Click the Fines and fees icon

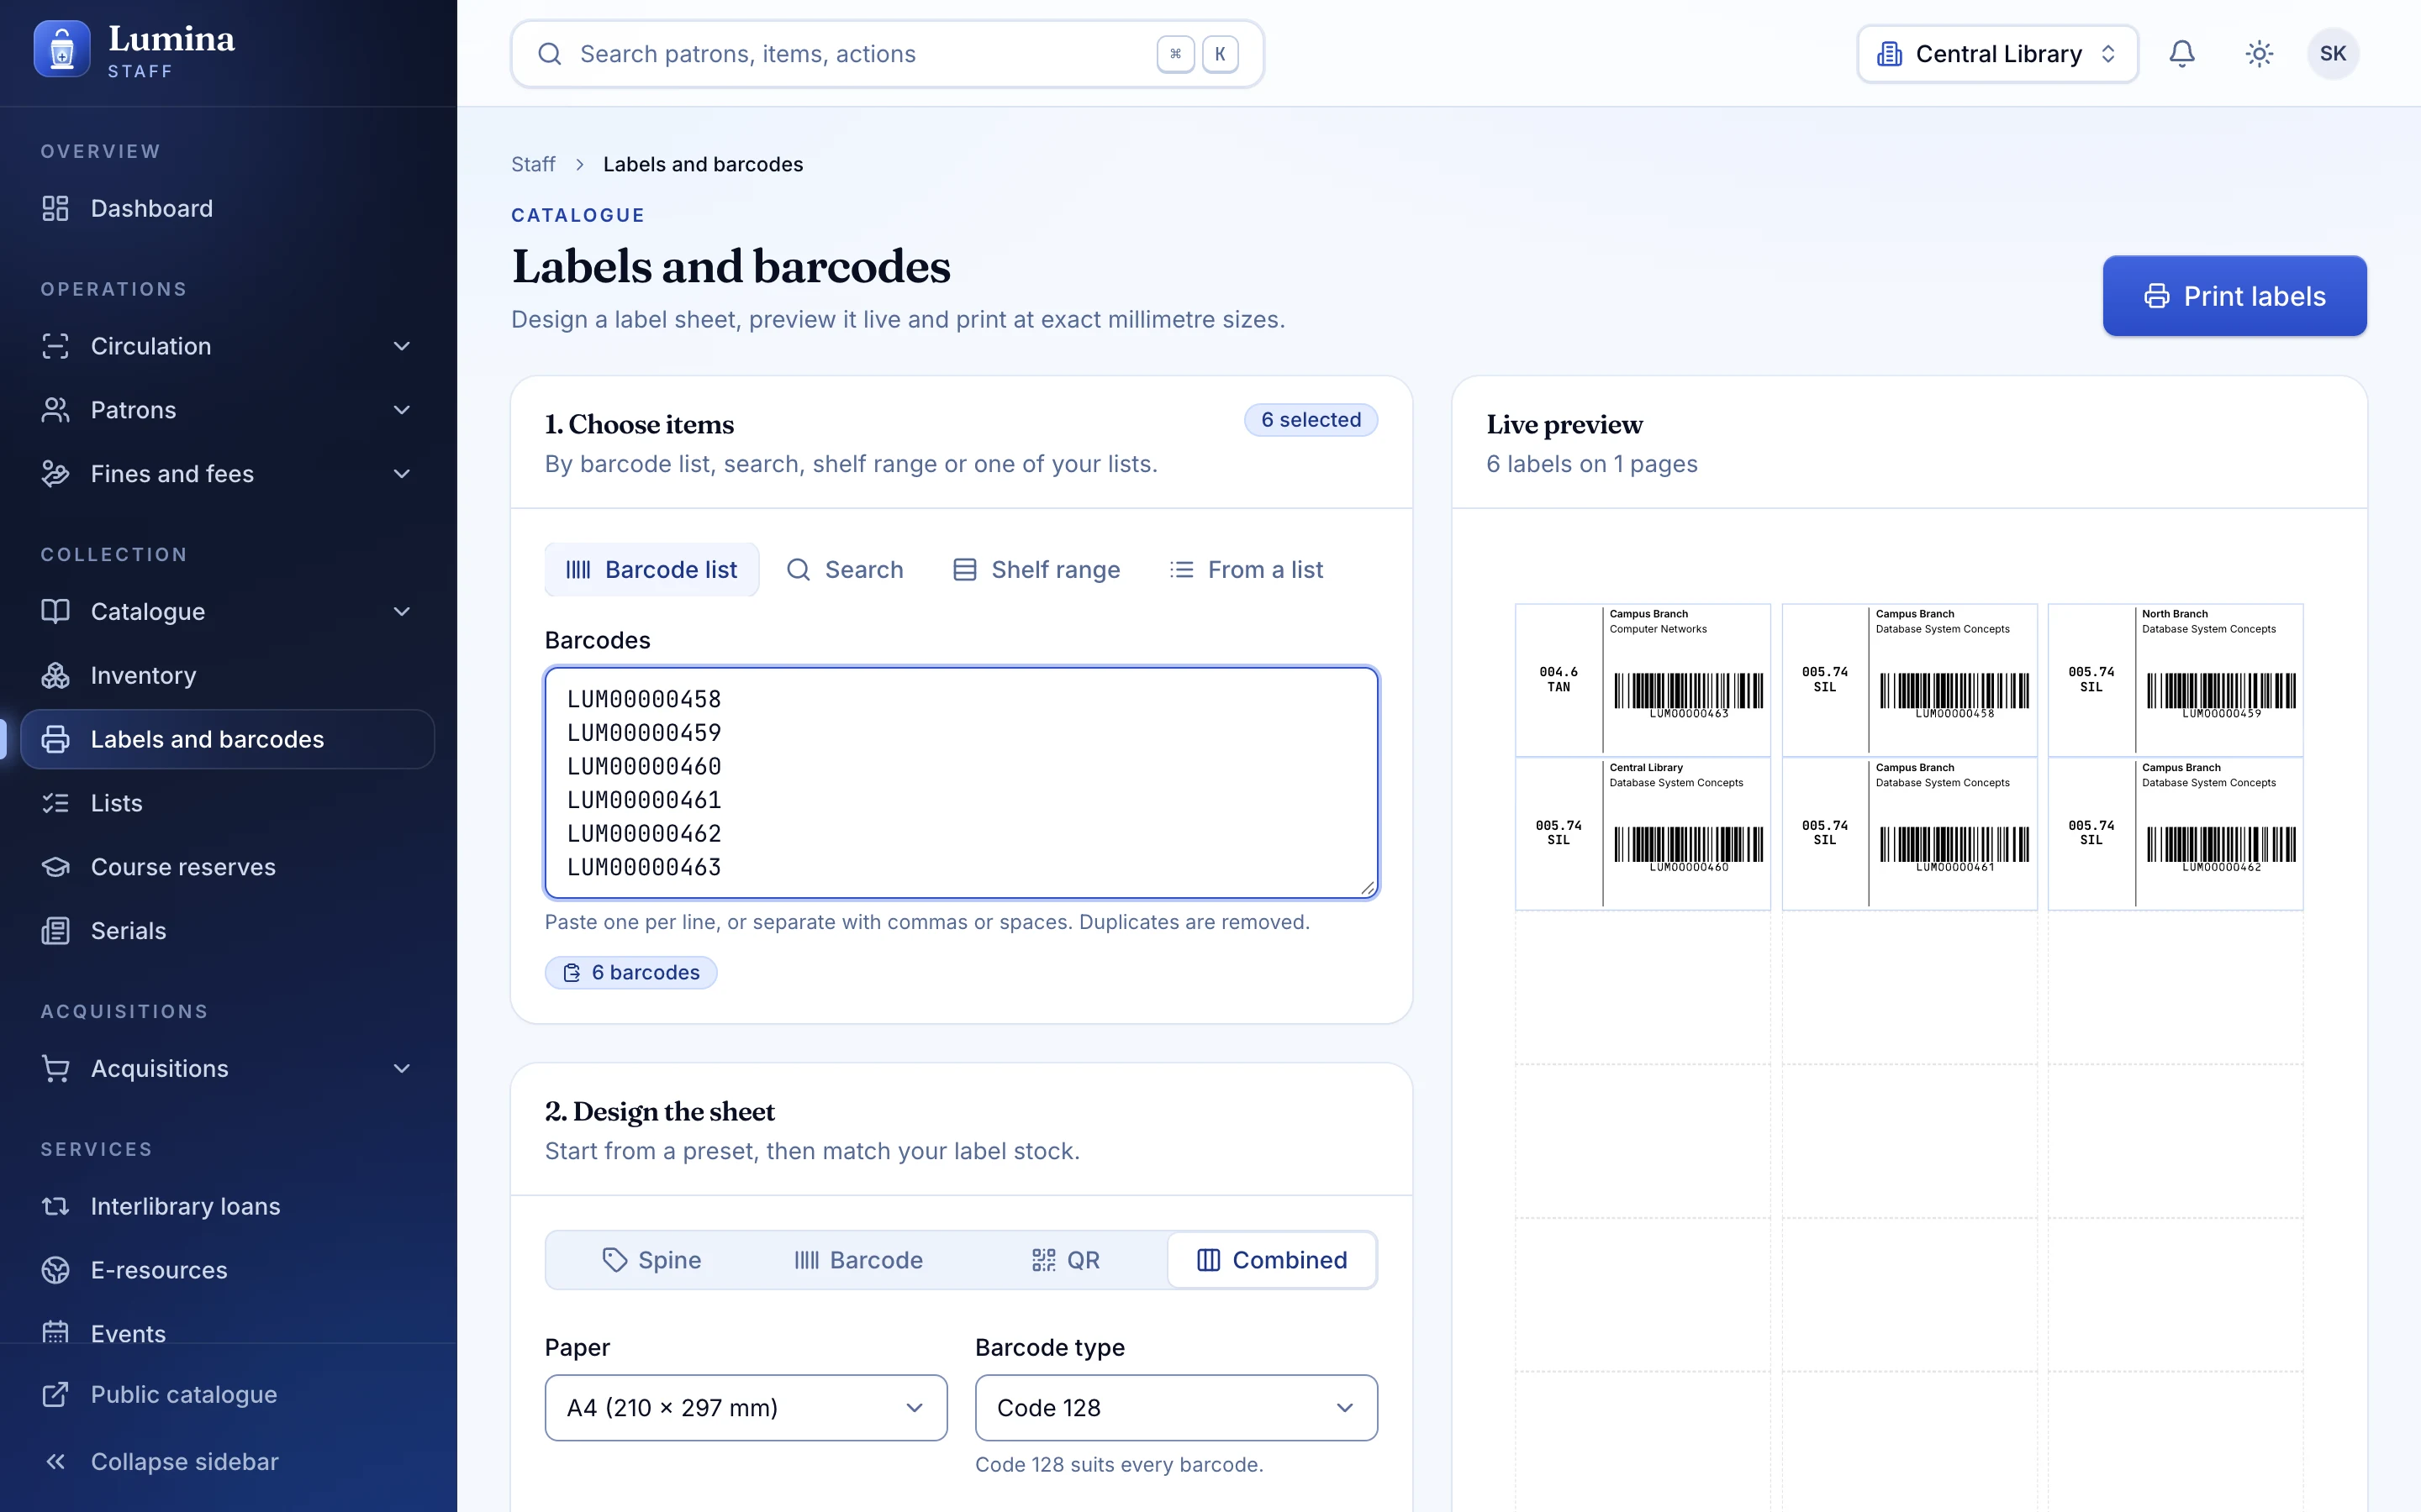[x=55, y=474]
